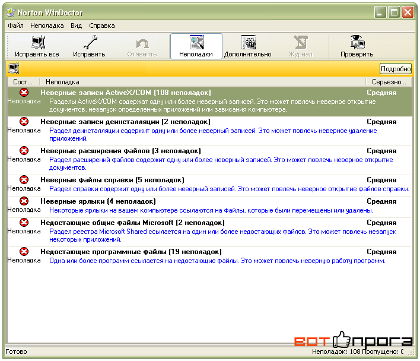Click 'Неполадок: 108' in the status bar
Screen dimensions: 420x361
click(336, 351)
